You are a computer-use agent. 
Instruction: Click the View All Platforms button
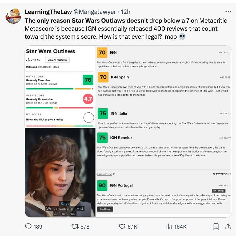pyautogui.click(x=57, y=60)
